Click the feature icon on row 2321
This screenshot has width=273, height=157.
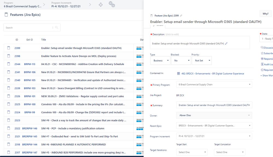(x=8, y=136)
